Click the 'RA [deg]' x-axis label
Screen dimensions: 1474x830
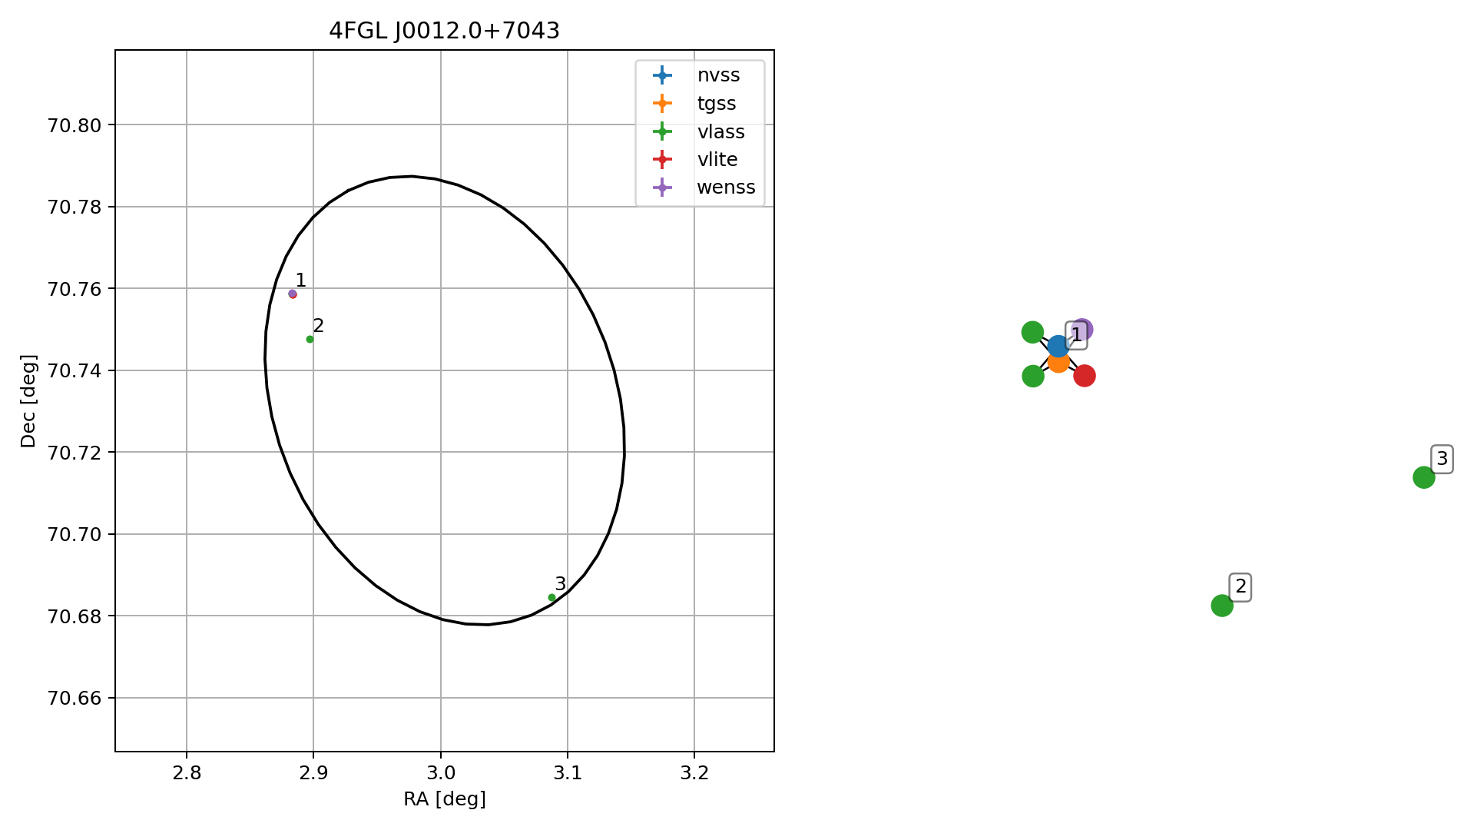point(445,799)
